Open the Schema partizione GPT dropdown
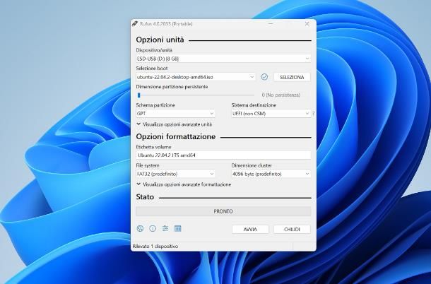 pos(175,114)
